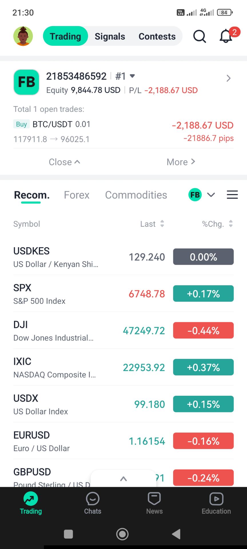This screenshot has width=247, height=549.
Task: Tap the red -0.44% DJI change badge
Action: 203,331
